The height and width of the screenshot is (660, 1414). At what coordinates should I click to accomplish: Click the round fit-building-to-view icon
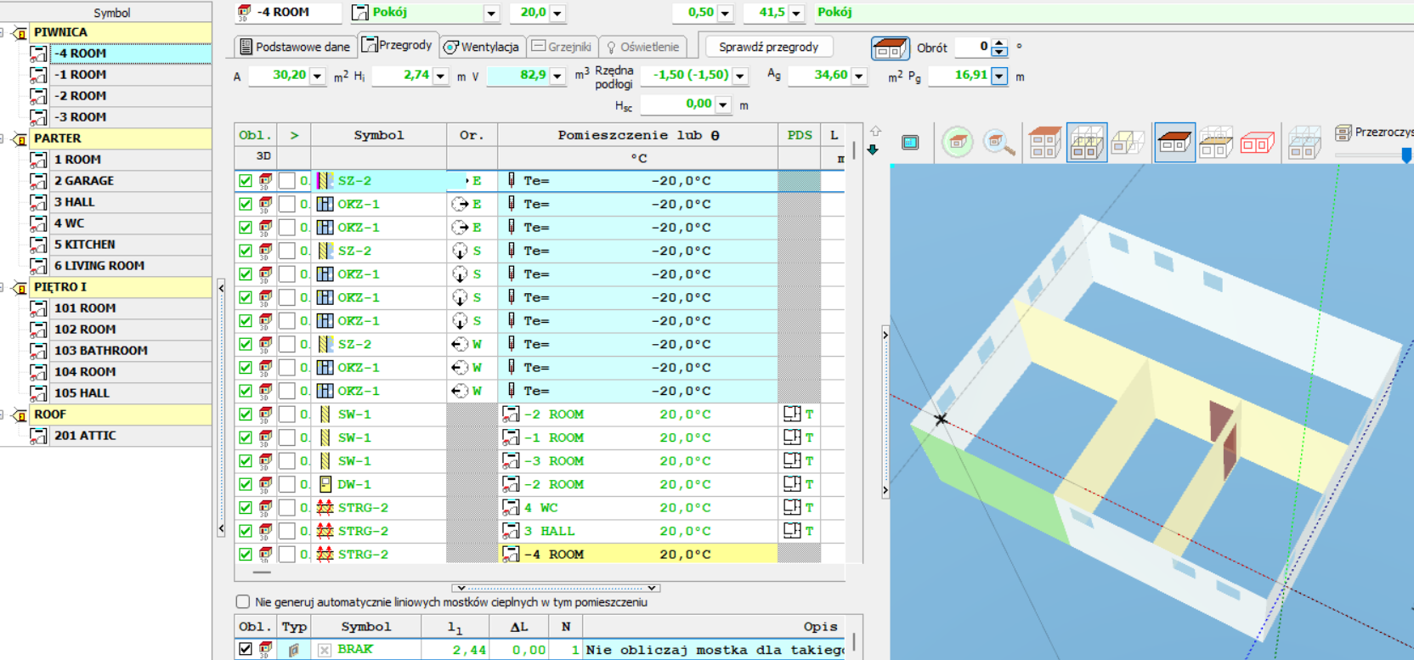pos(958,143)
